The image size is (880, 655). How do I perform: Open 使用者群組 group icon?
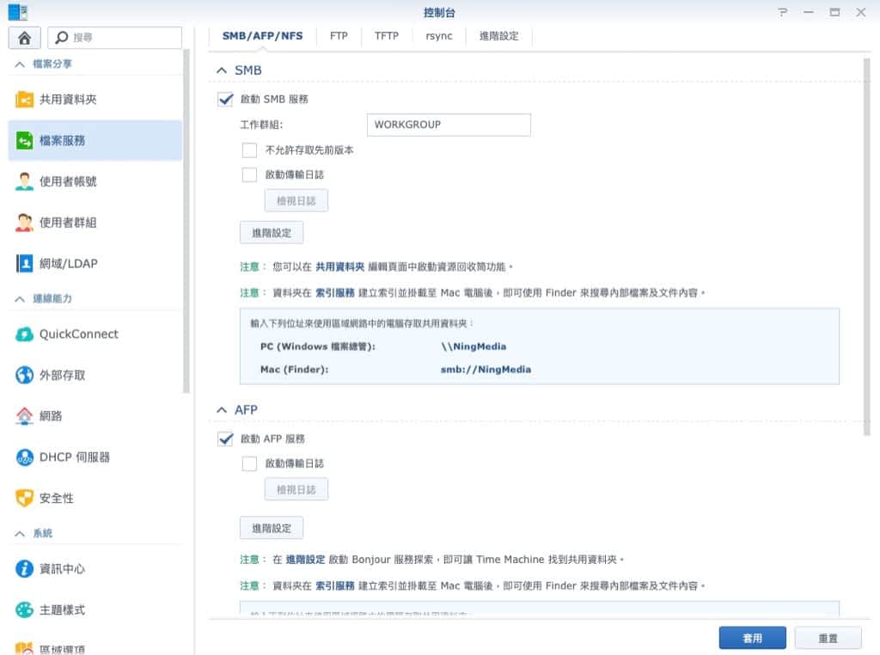pos(25,223)
